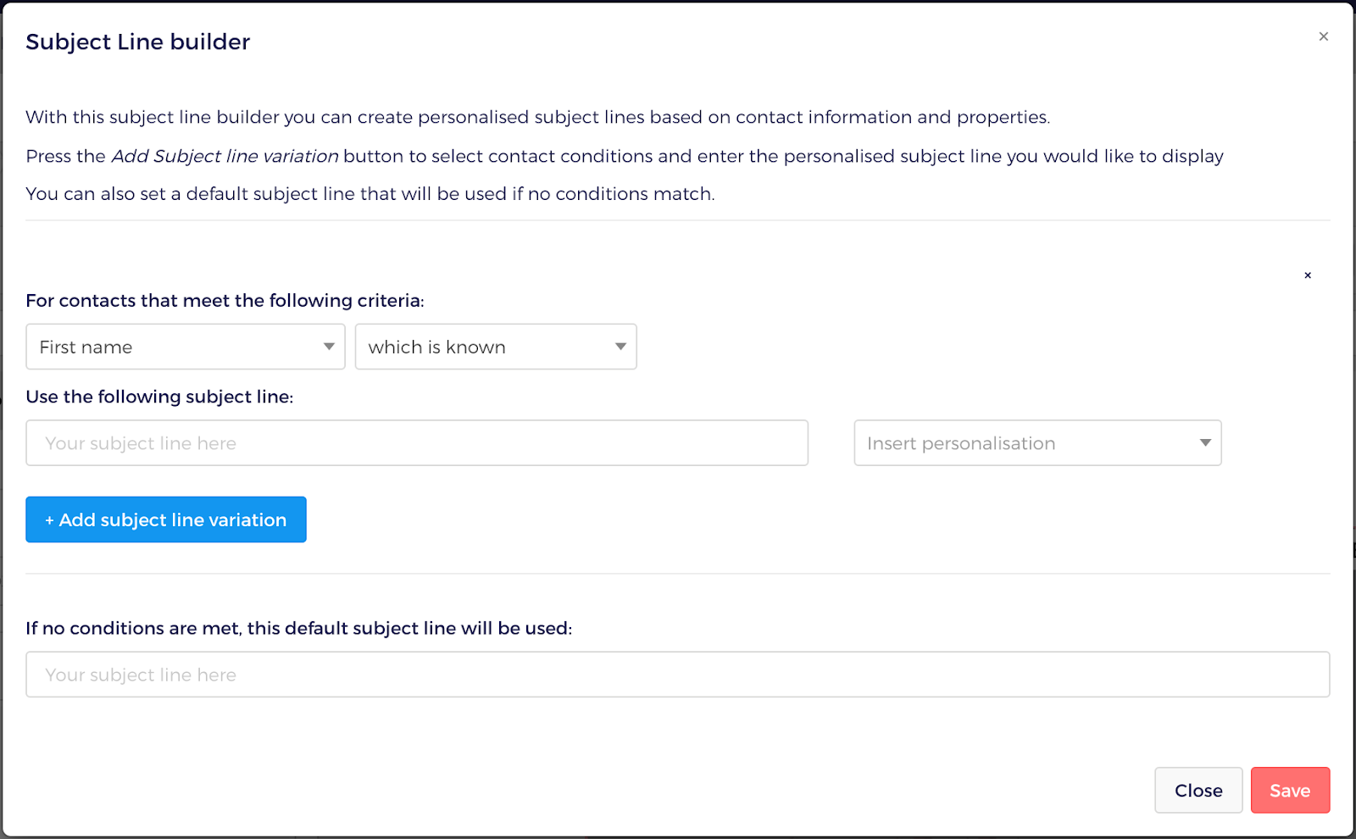This screenshot has width=1356, height=839.
Task: Click the 'For contacts that meet the following criteria' label
Action: (x=225, y=300)
